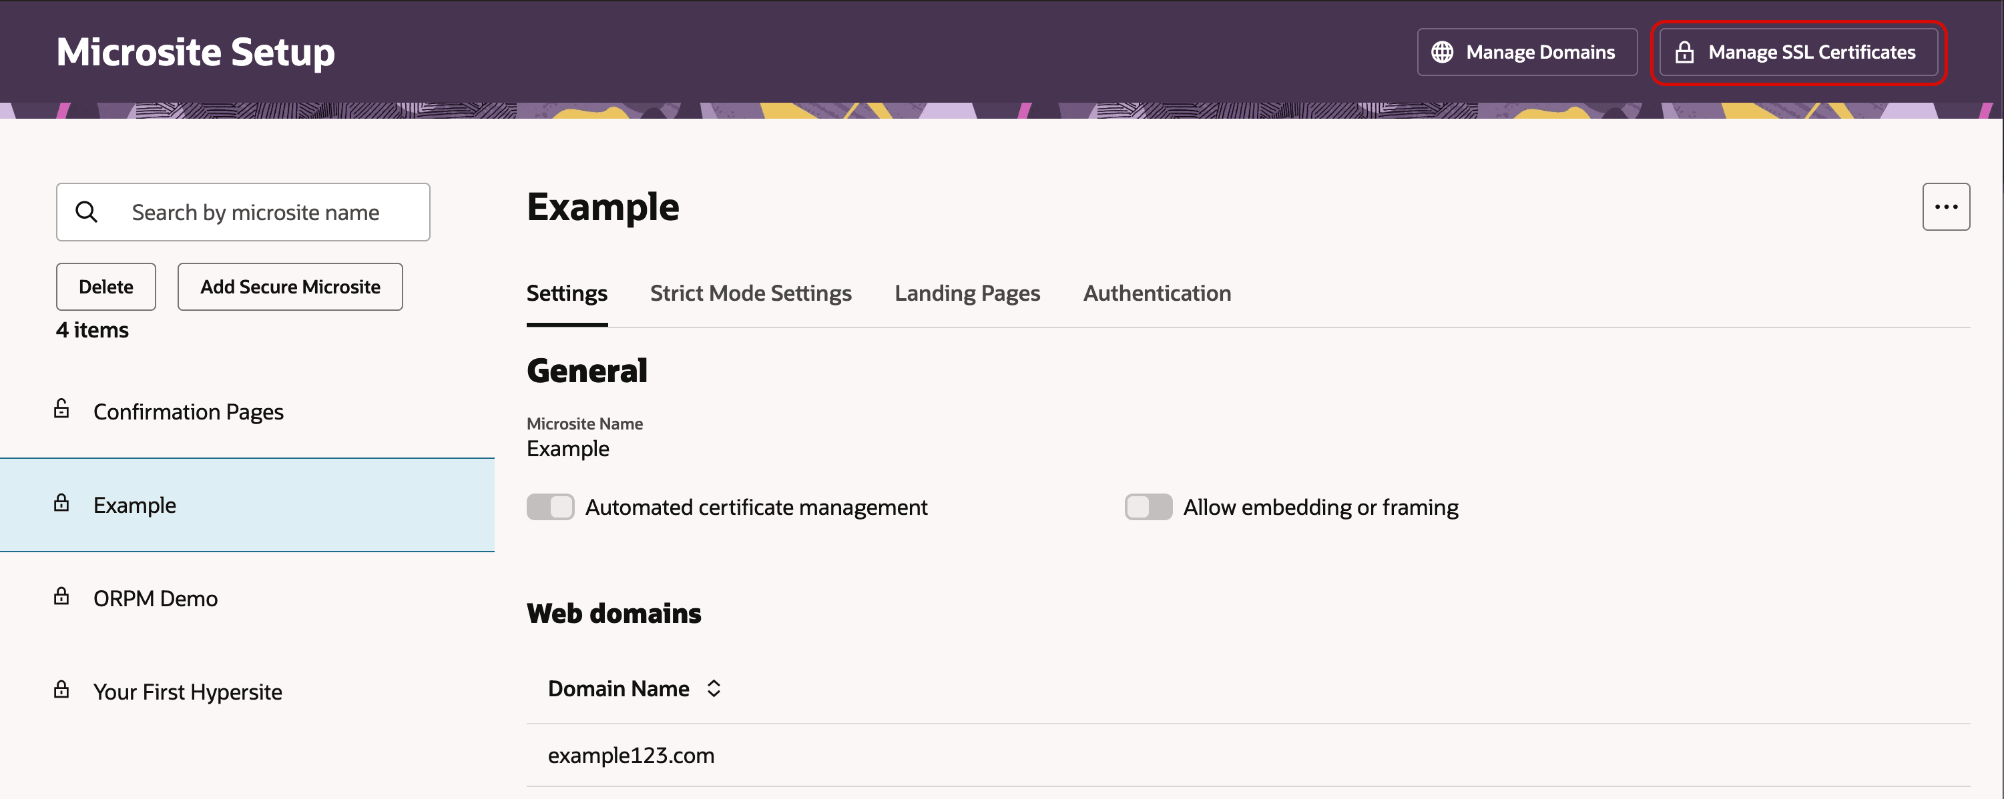Sort by Domain Name arrows

(714, 688)
